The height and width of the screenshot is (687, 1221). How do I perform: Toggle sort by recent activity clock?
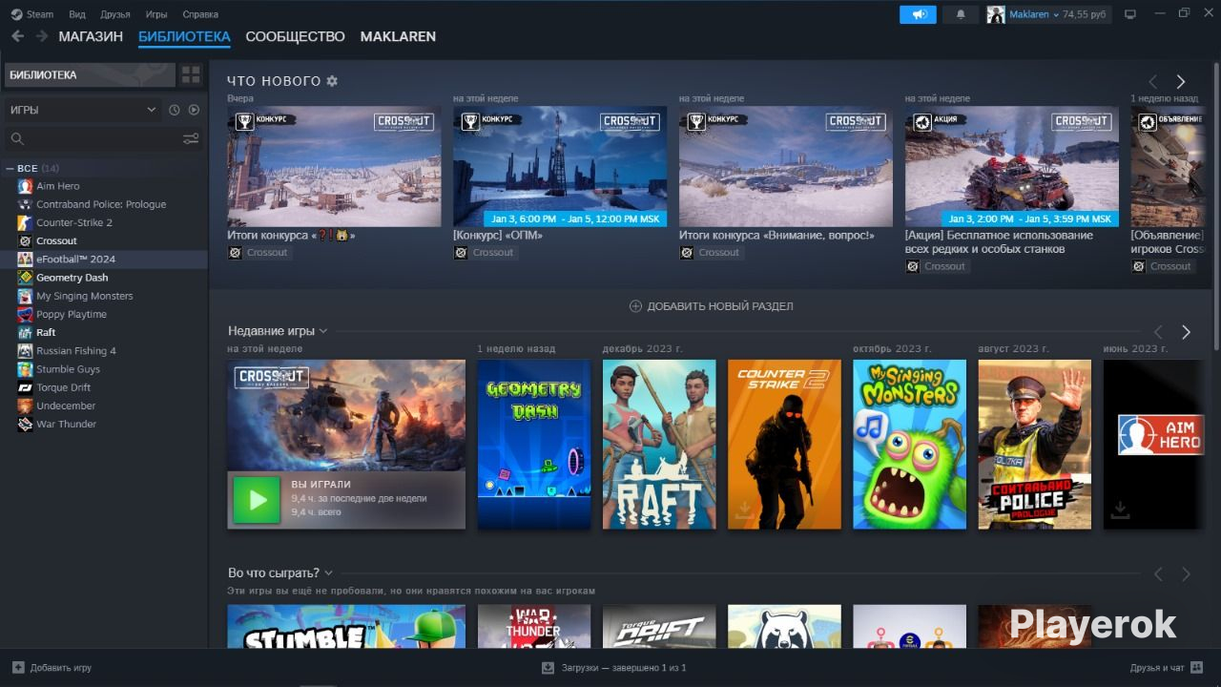pyautogui.click(x=175, y=110)
